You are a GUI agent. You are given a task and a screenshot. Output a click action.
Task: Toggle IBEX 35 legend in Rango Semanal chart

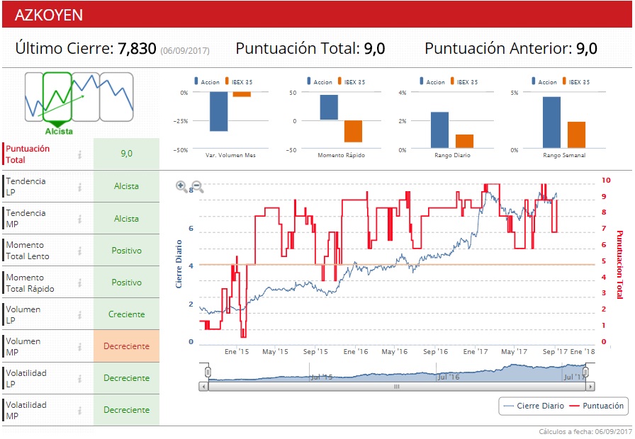[x=576, y=81]
